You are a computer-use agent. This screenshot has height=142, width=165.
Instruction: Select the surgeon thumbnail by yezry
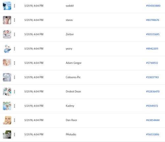pyautogui.click(x=7, y=49)
